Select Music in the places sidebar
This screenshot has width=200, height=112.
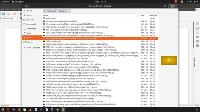click(x=32, y=33)
